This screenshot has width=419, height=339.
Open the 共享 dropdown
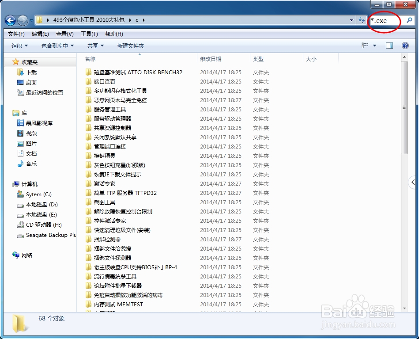point(95,46)
